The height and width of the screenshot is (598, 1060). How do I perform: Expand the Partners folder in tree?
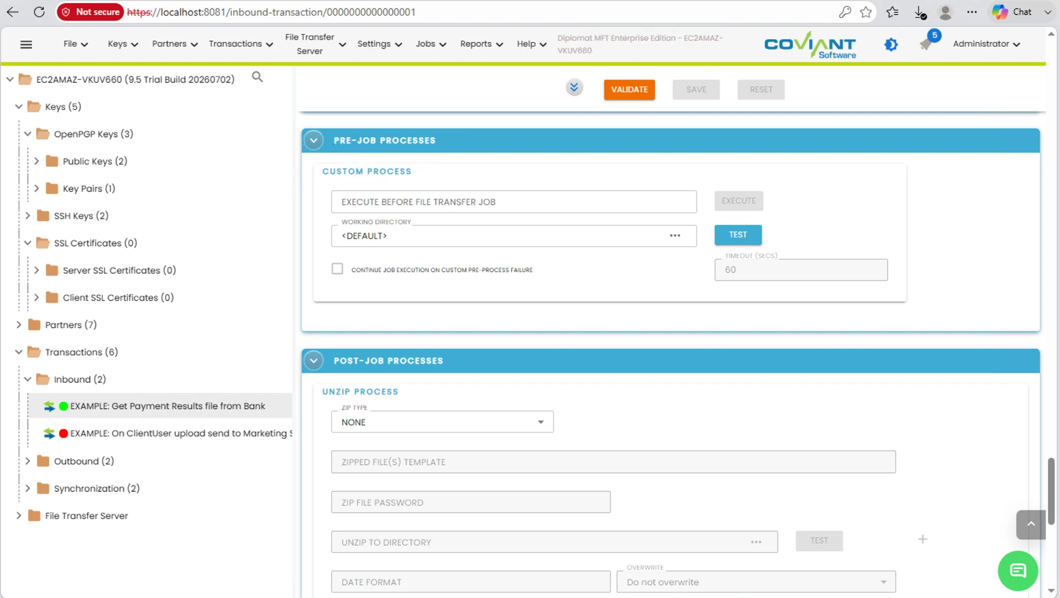click(x=19, y=325)
